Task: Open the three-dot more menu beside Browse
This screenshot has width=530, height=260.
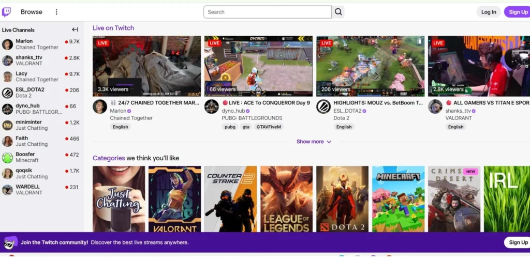Action: click(56, 12)
